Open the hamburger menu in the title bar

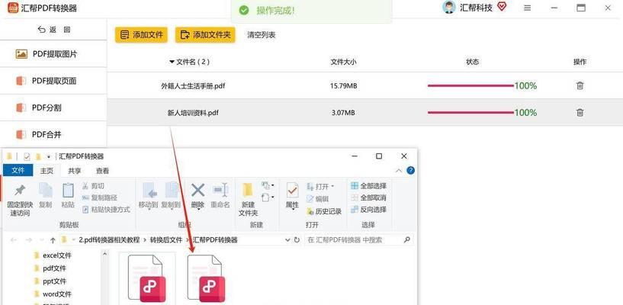527,8
